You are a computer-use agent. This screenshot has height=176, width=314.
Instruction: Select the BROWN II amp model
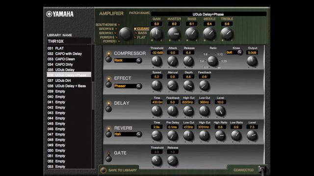(x=108, y=29)
